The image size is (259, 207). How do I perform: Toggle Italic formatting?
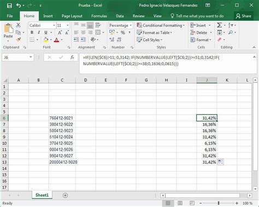pyautogui.click(x=39, y=33)
